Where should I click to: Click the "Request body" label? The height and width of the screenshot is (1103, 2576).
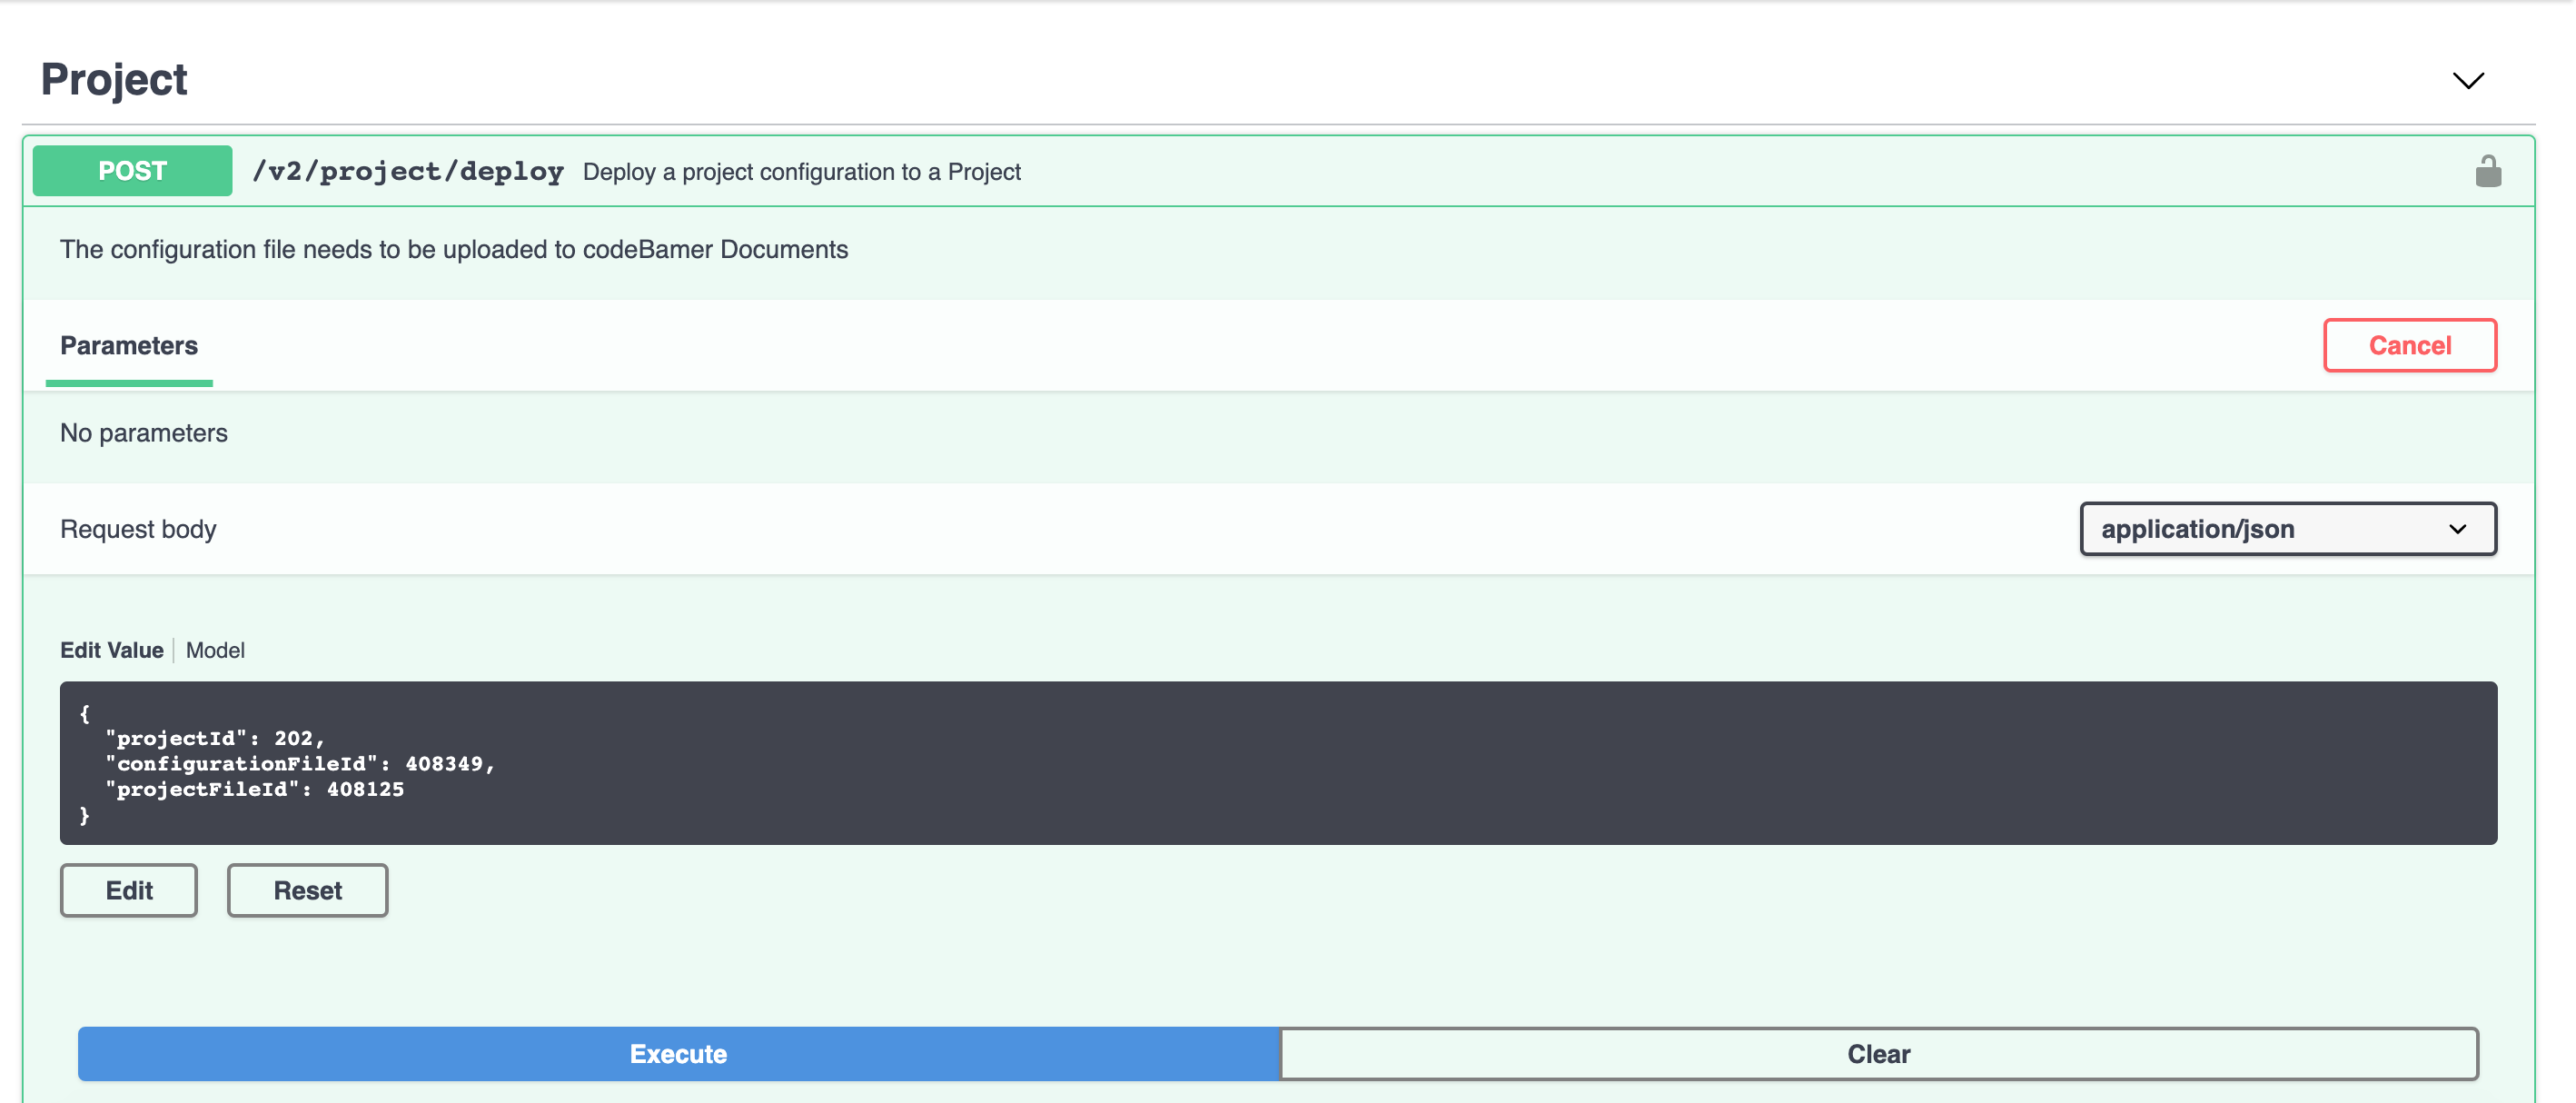138,529
